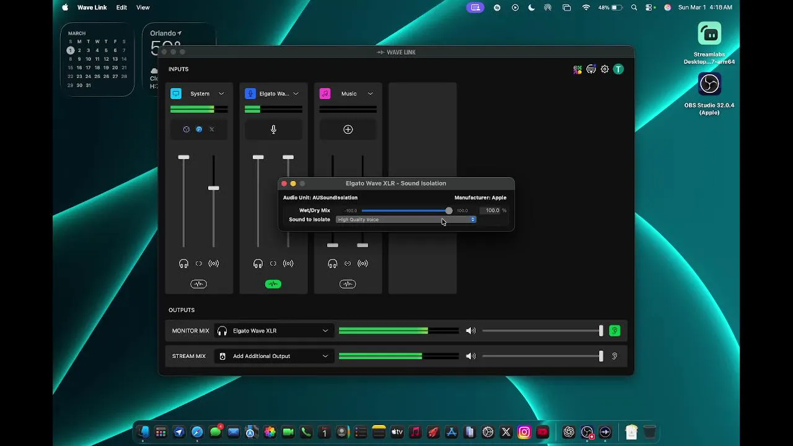This screenshot has width=793, height=446.
Task: Click the Focus moon icon in menu bar
Action: coord(532,7)
